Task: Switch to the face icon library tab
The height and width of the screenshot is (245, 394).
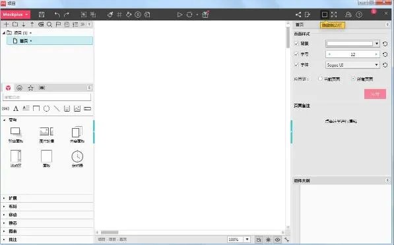Action: pyautogui.click(x=19, y=88)
